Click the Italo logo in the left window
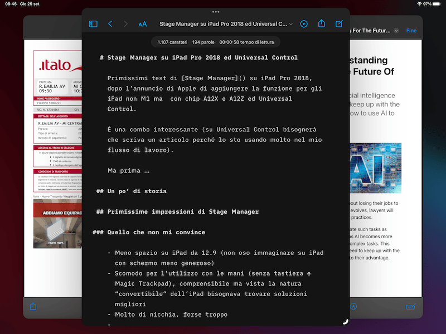The image size is (446, 334). point(60,65)
